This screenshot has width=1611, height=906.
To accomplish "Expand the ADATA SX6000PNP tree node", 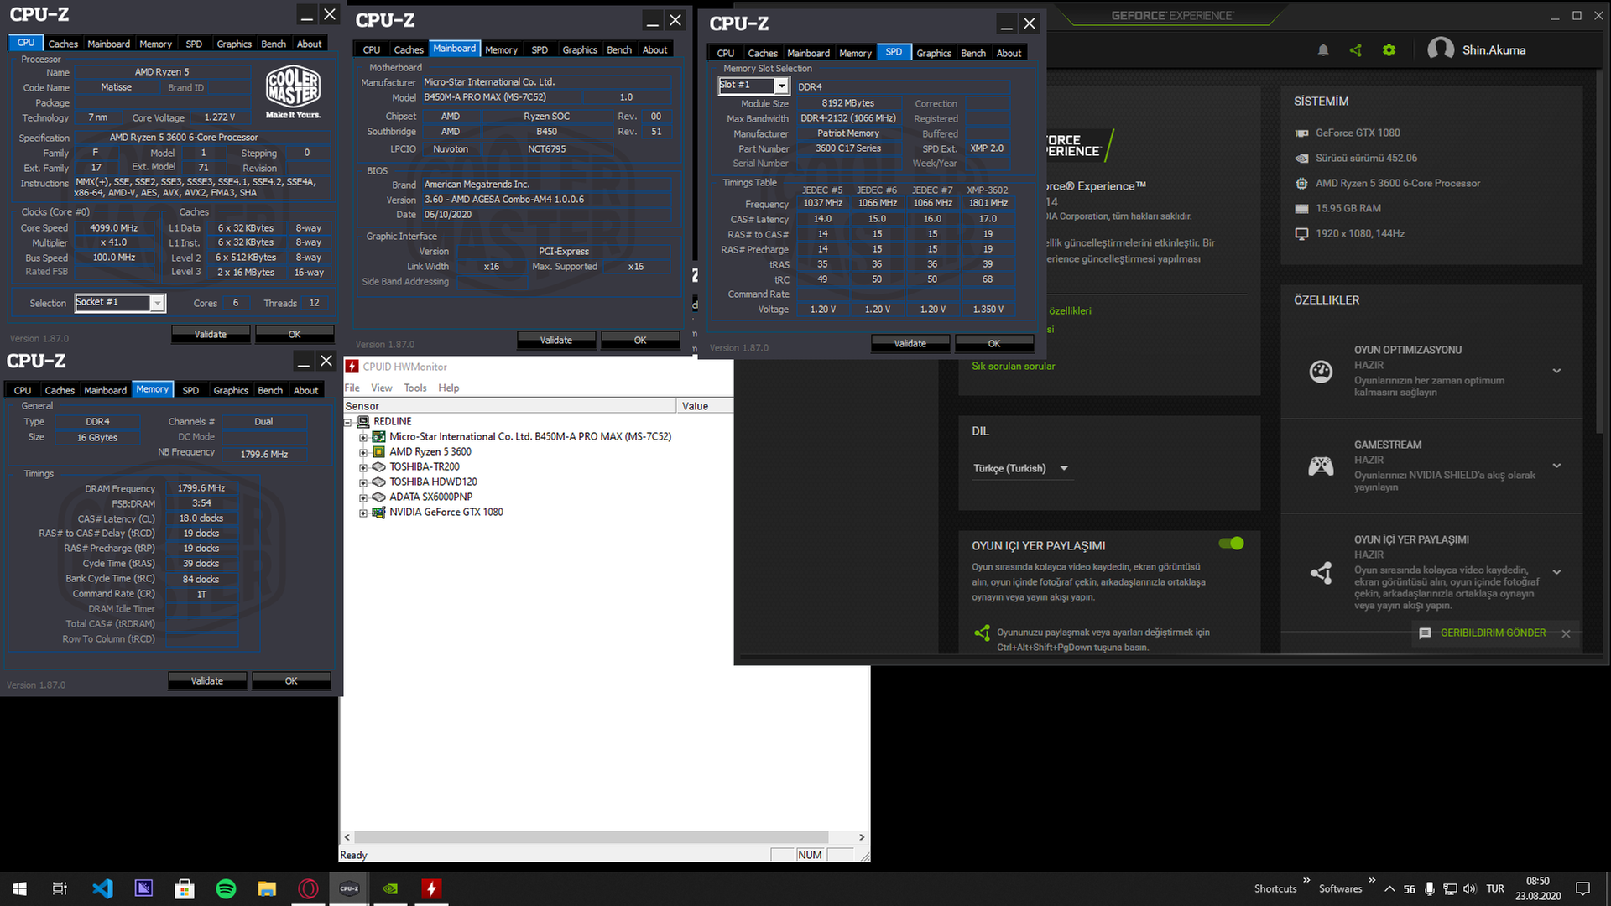I will pos(363,497).
